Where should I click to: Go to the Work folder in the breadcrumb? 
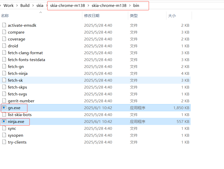click(x=8, y=6)
